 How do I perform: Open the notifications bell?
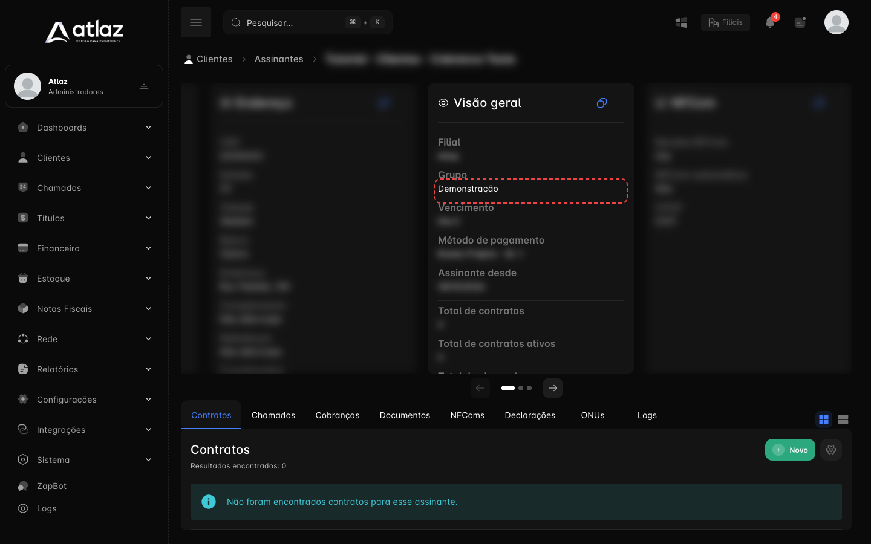point(770,22)
